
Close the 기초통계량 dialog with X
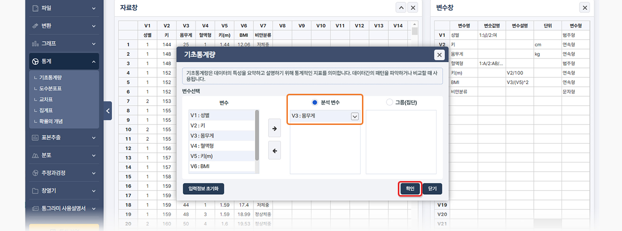click(x=439, y=55)
